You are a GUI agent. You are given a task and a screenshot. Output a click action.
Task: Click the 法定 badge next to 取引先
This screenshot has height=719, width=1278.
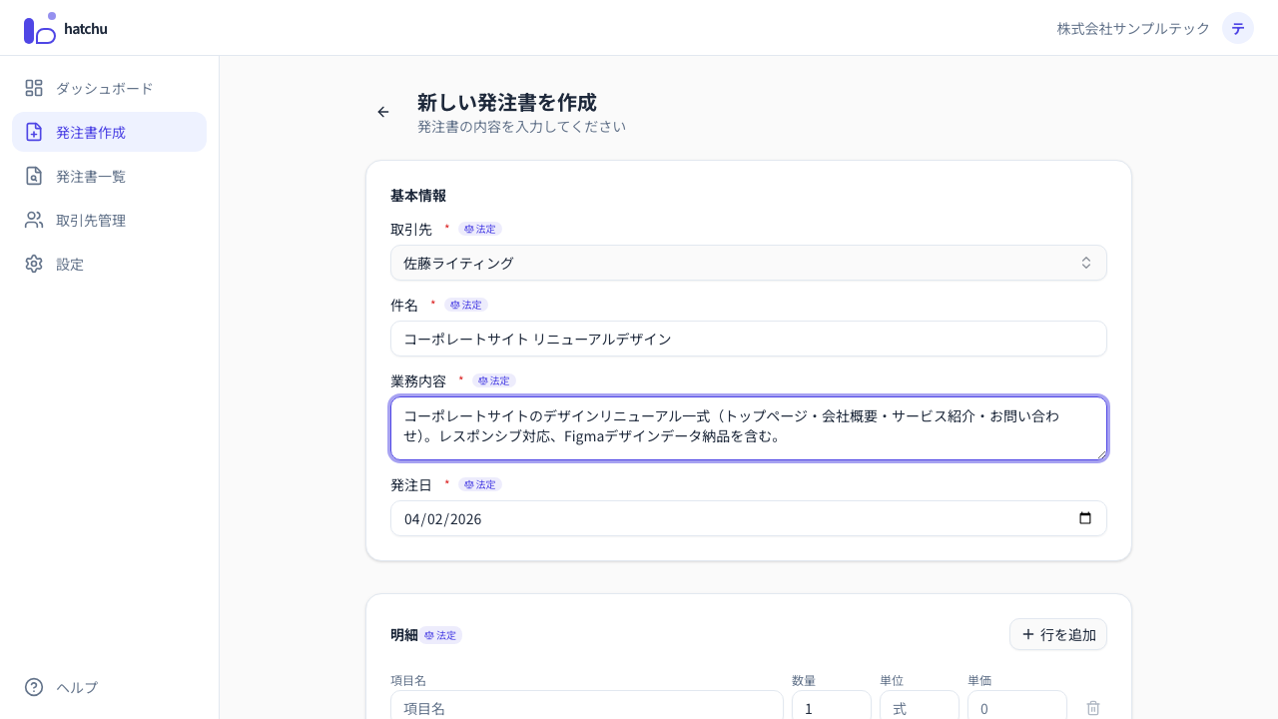(x=480, y=229)
